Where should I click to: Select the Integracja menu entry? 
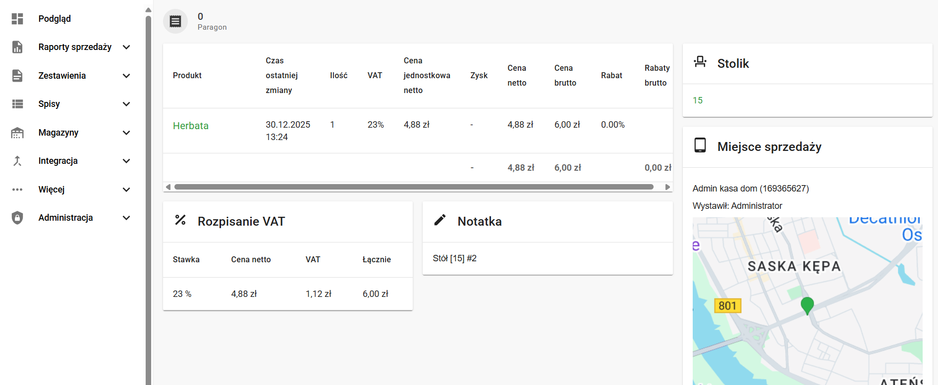coord(58,161)
